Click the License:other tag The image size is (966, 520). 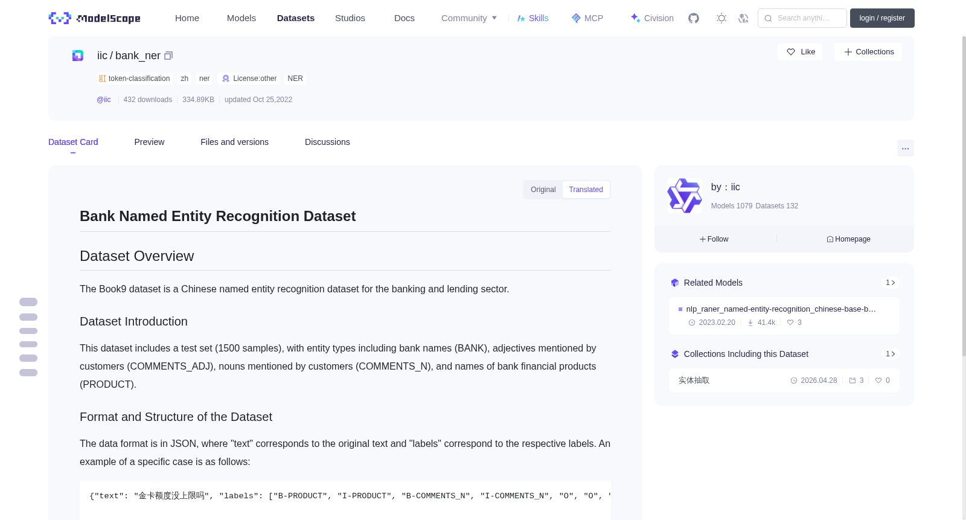[x=249, y=79]
